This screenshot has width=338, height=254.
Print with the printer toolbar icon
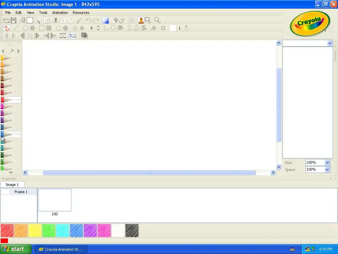(23, 20)
